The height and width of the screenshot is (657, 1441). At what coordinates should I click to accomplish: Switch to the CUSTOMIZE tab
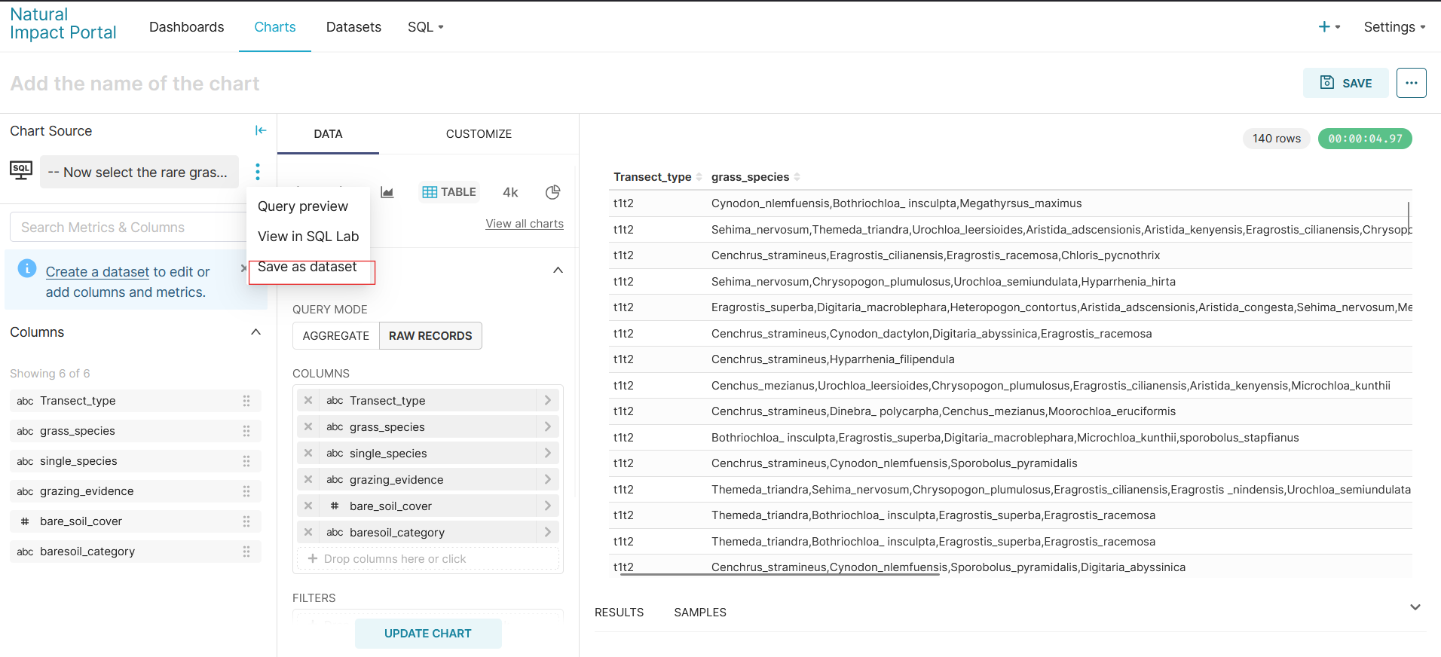479,134
